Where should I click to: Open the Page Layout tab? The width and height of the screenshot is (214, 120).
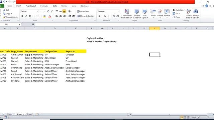31,6
